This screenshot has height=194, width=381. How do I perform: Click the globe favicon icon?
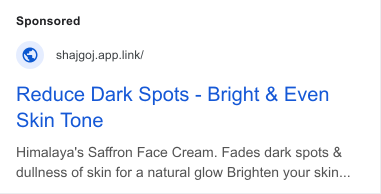pyautogui.click(x=30, y=55)
